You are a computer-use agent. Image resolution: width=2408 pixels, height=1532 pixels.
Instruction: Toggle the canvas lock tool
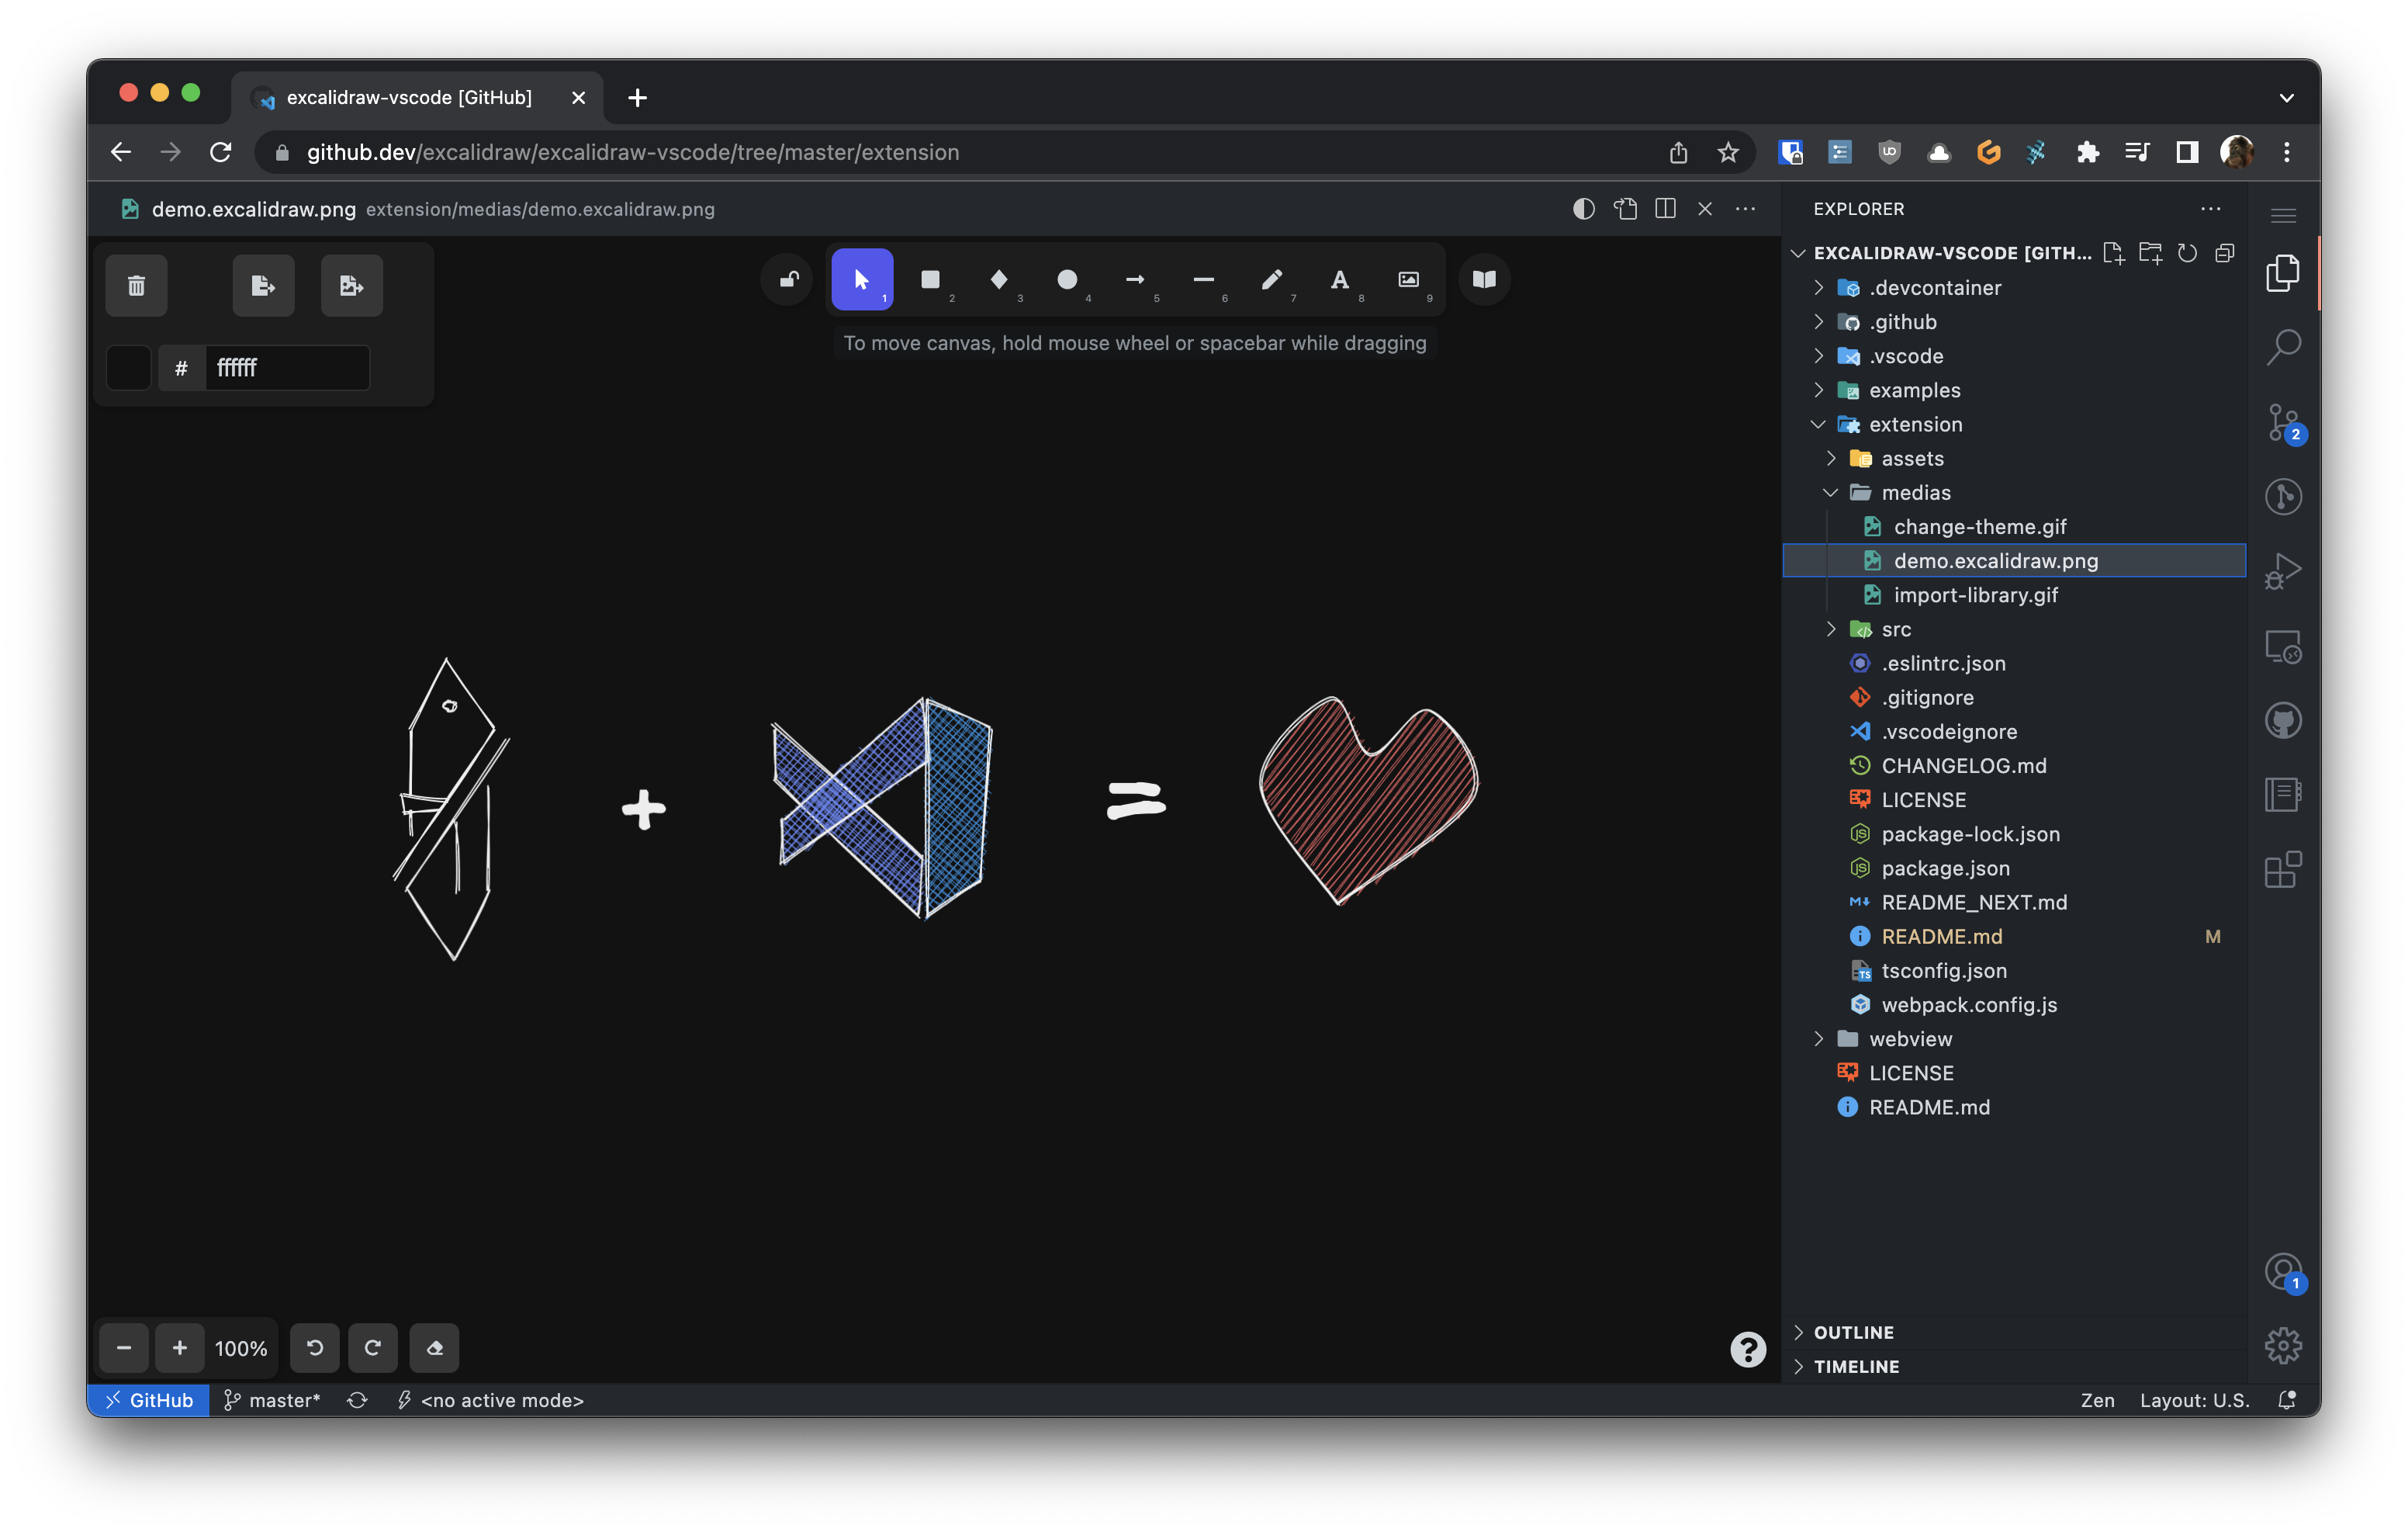pos(788,280)
